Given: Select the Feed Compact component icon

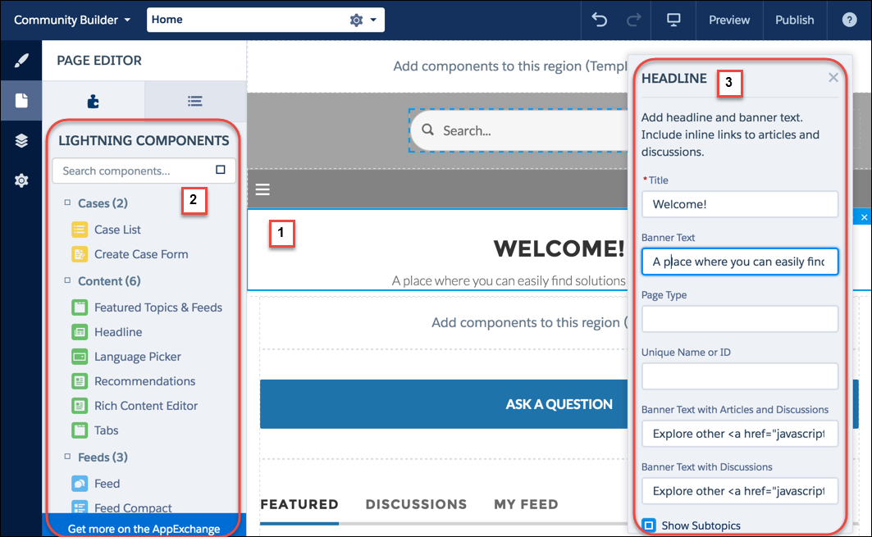Looking at the screenshot, I should [x=80, y=507].
